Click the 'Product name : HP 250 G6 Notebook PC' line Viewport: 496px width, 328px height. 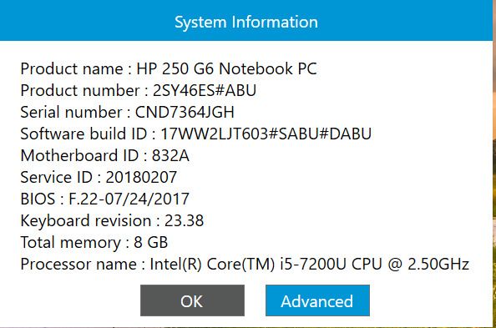pyautogui.click(x=169, y=68)
